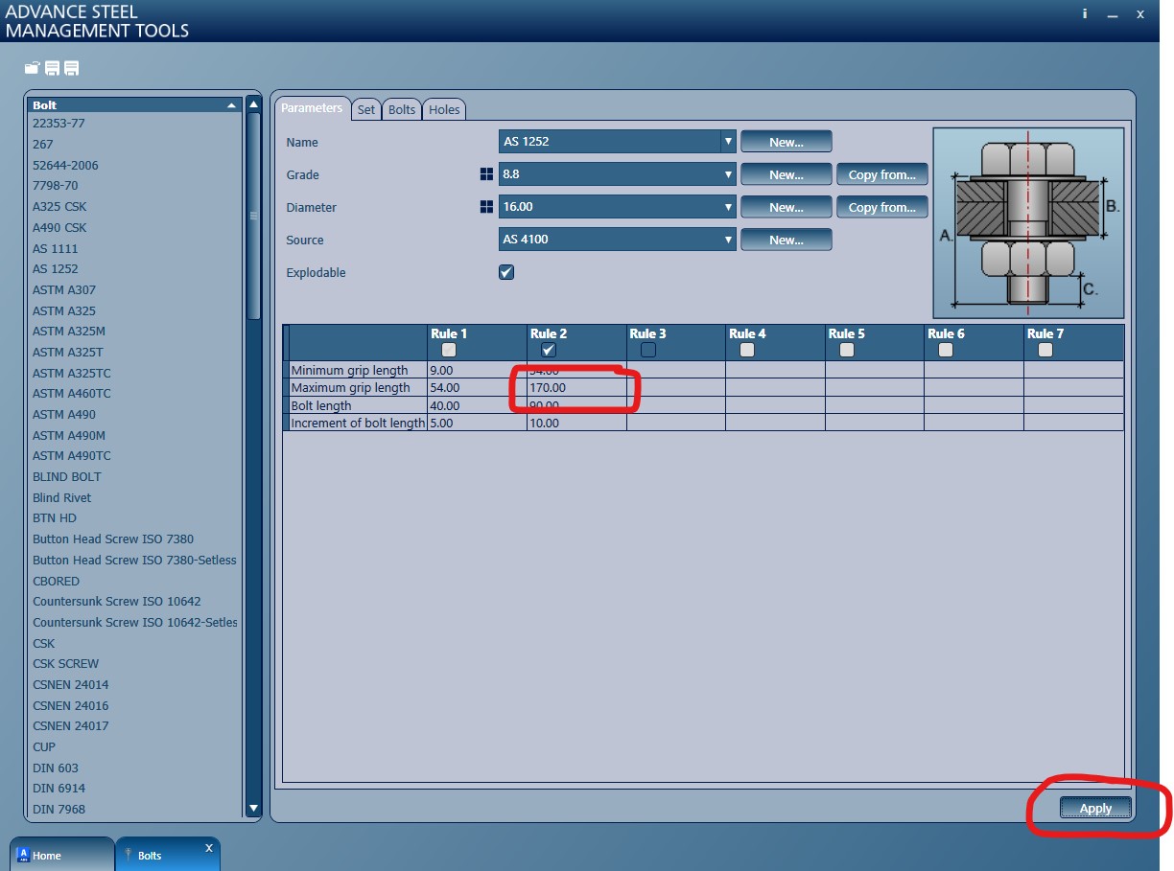Click the Apply button
This screenshot has height=871, width=1174.
pos(1095,808)
